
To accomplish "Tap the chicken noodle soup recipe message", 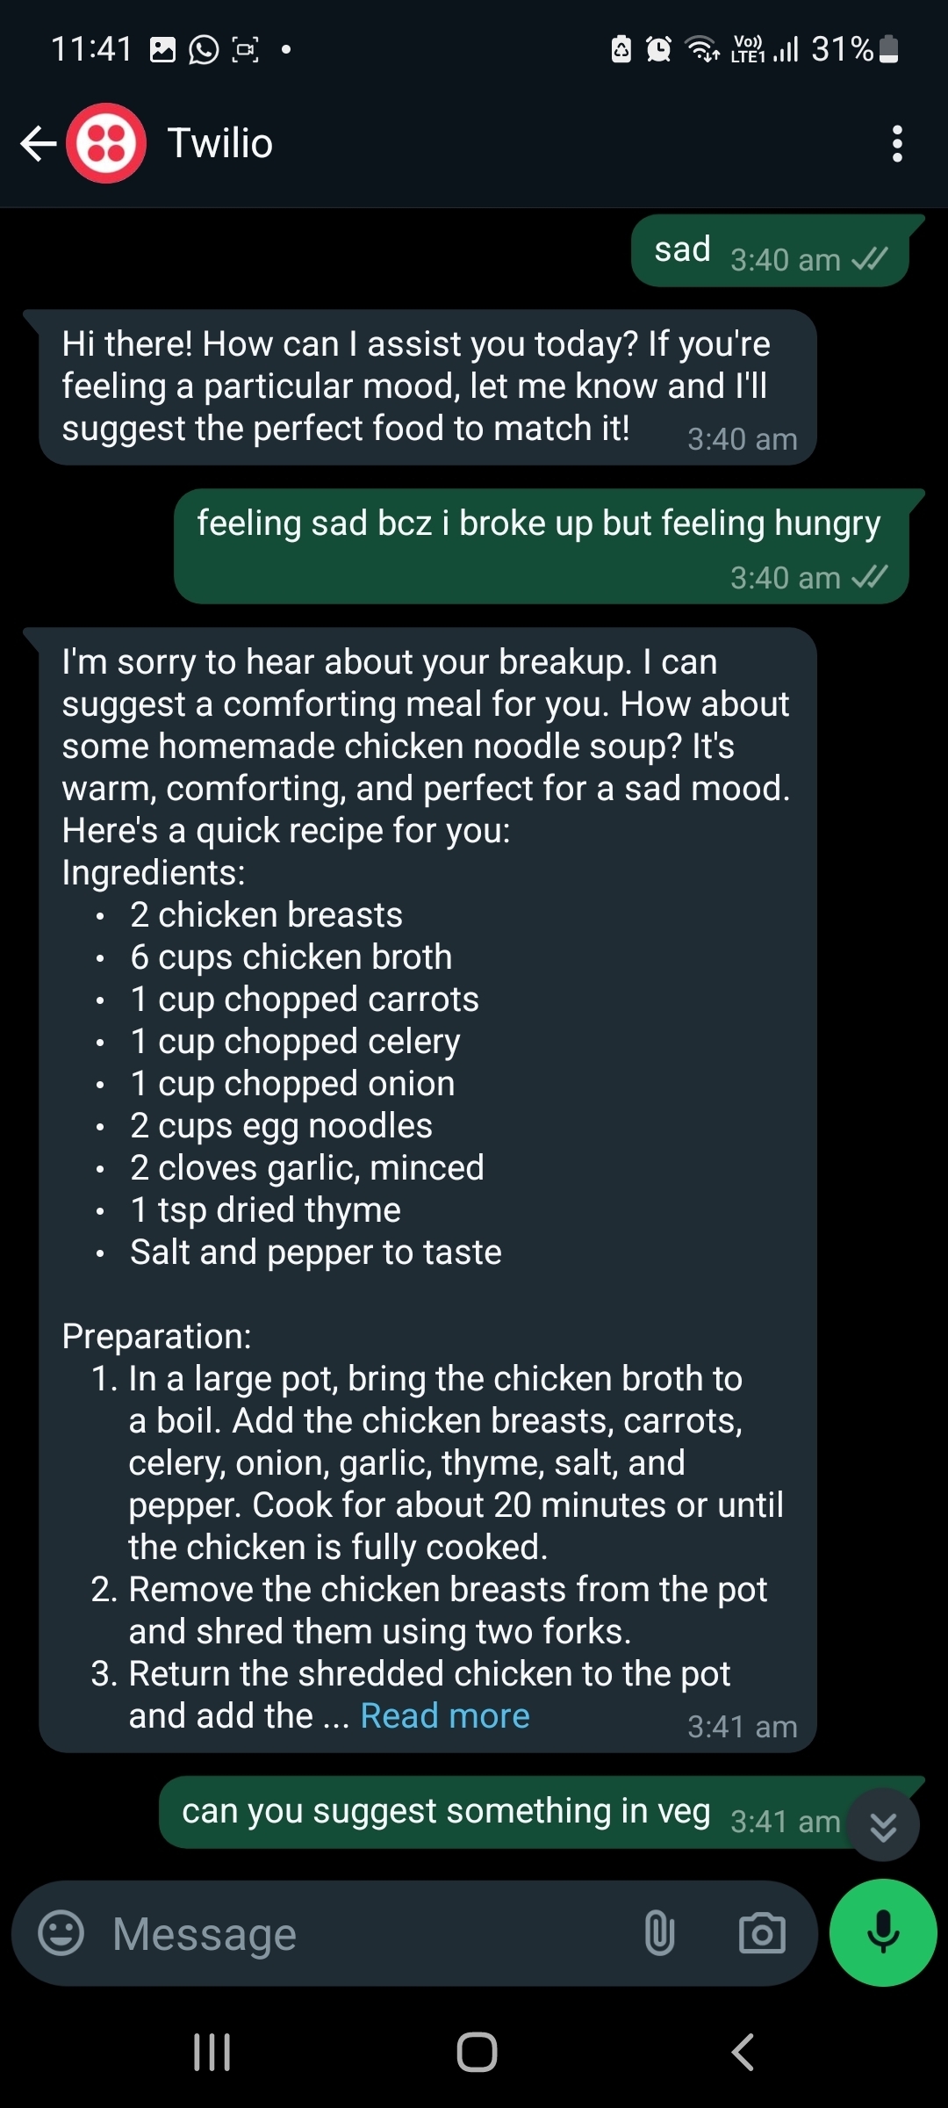I will coord(427,1142).
